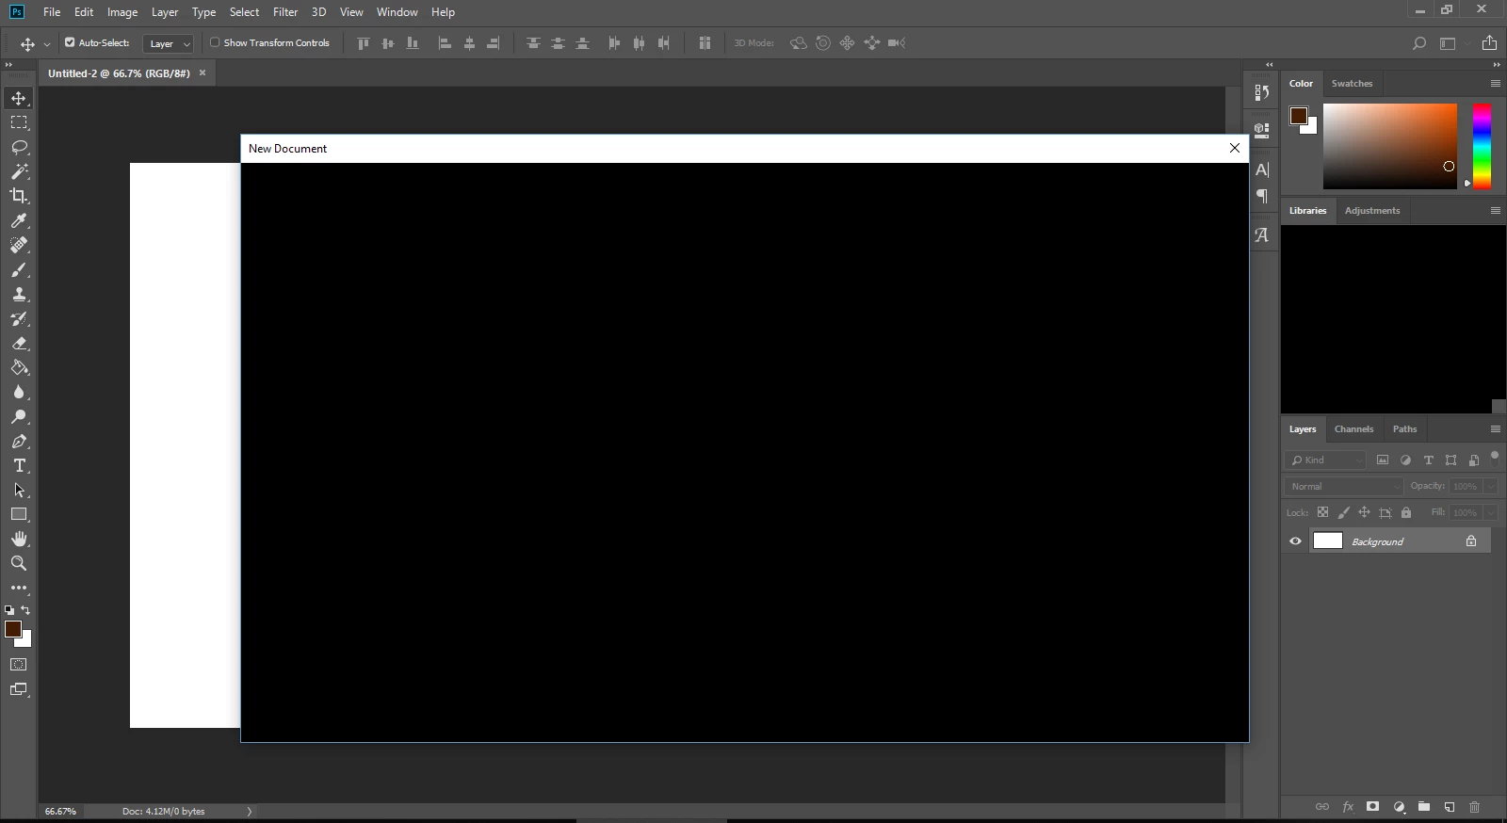This screenshot has height=823, width=1507.
Task: Delete layer with trash icon
Action: click(1475, 807)
